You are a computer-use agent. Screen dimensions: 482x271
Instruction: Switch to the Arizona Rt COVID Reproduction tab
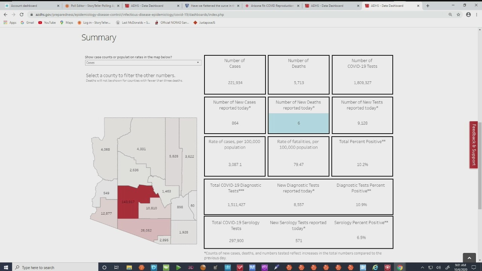(x=271, y=6)
